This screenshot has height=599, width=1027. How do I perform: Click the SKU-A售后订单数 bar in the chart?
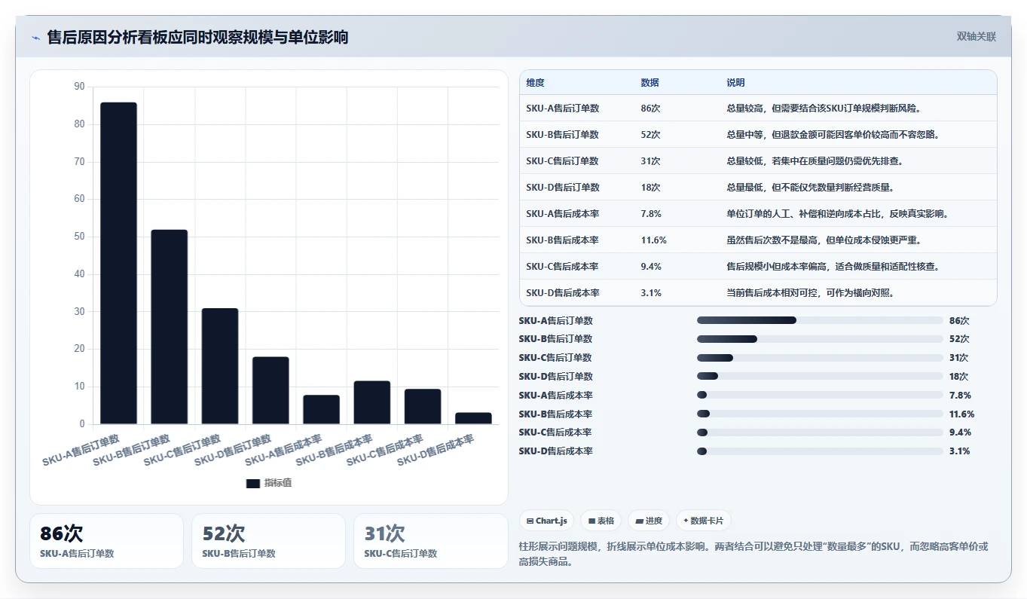tap(118, 263)
